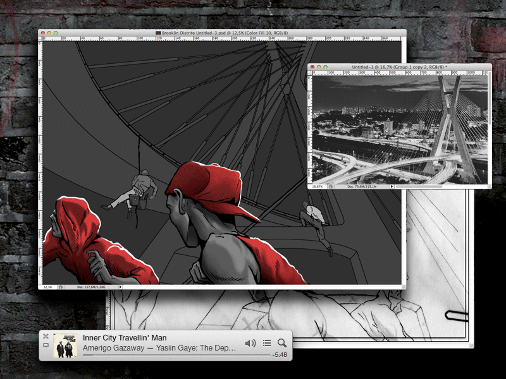Screen dimensions: 506x379
Task: Click horizontal scrollbar thumb in Untitled-1 window
Action: 419,186
